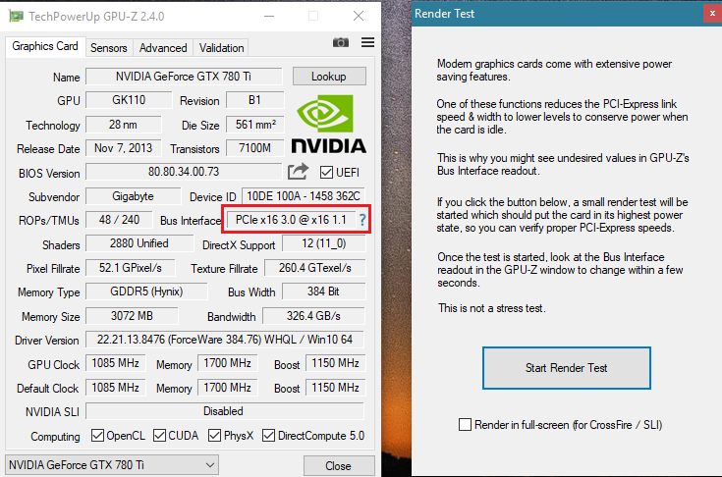The image size is (722, 477).
Task: Save BIOS using the share arrow icon
Action: [298, 172]
